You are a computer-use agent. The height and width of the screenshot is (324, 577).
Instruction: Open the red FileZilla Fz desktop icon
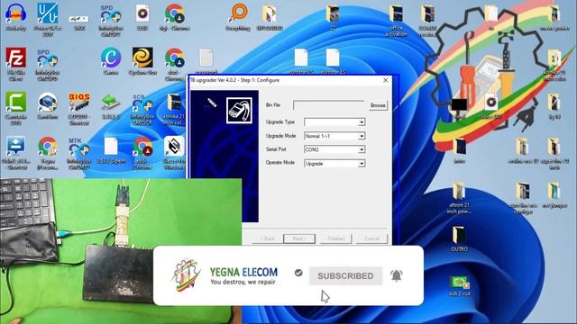click(x=16, y=58)
